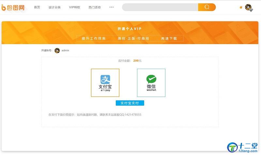Screen dimensions: 261x155
Task: Expand the three-dot more menu
Action: click(112, 7)
